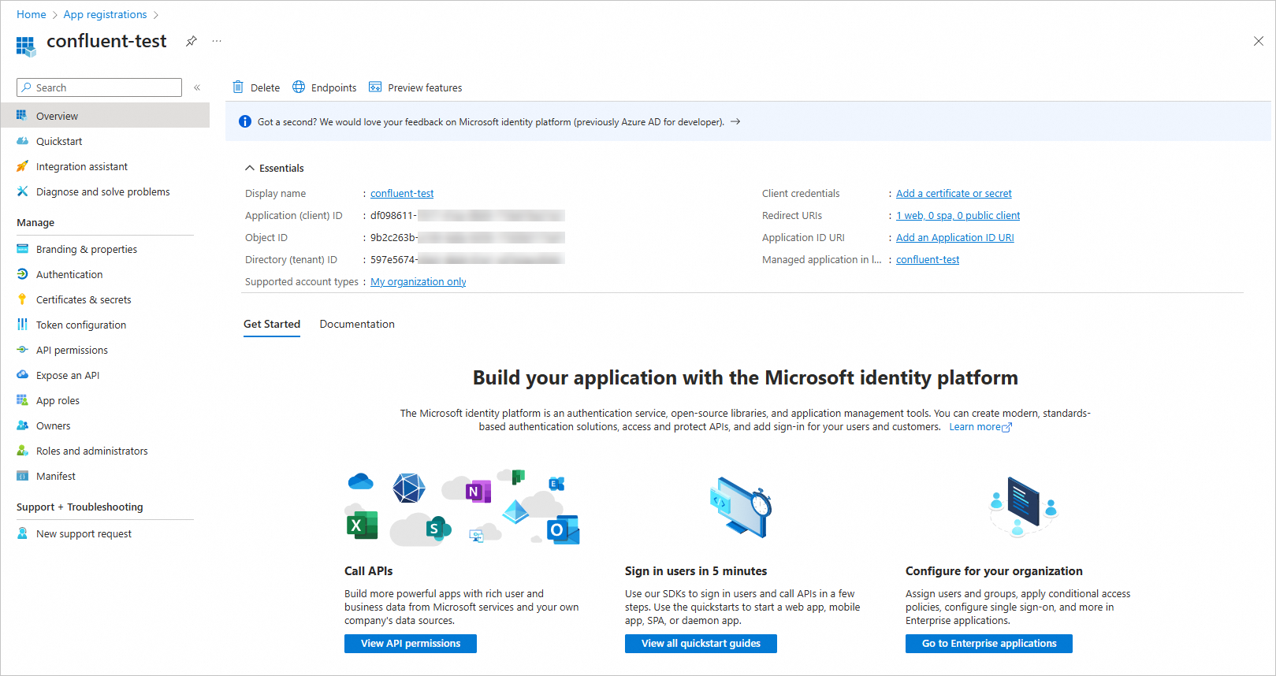Open the ellipsis more options menu
This screenshot has width=1276, height=676.
[x=217, y=41]
